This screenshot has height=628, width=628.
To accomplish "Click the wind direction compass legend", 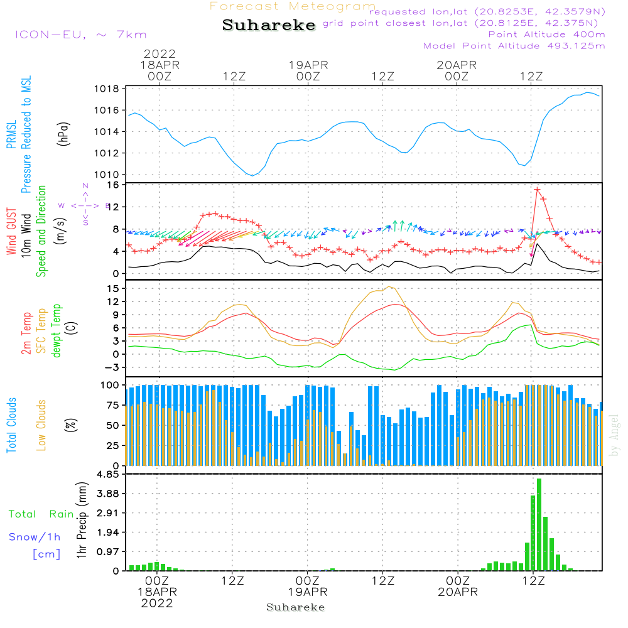I will pyautogui.click(x=85, y=205).
